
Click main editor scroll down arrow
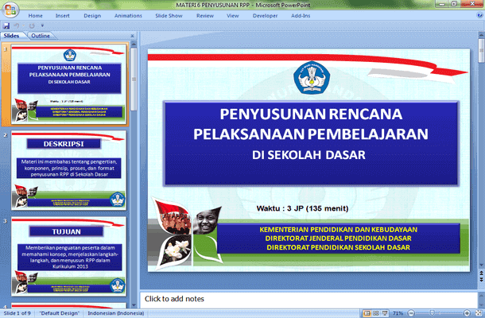click(x=481, y=265)
